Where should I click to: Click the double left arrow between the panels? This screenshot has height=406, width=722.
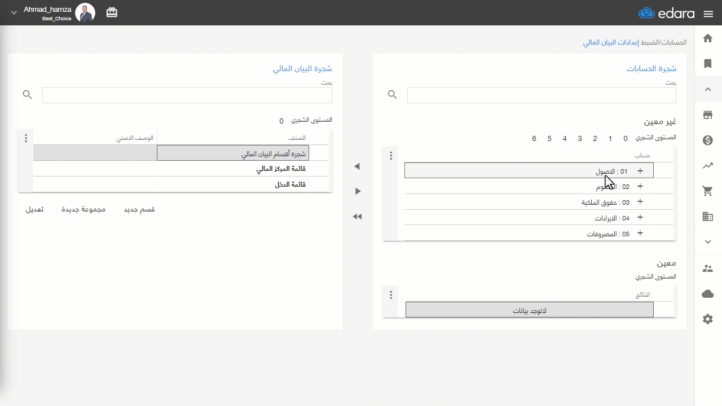tap(357, 217)
